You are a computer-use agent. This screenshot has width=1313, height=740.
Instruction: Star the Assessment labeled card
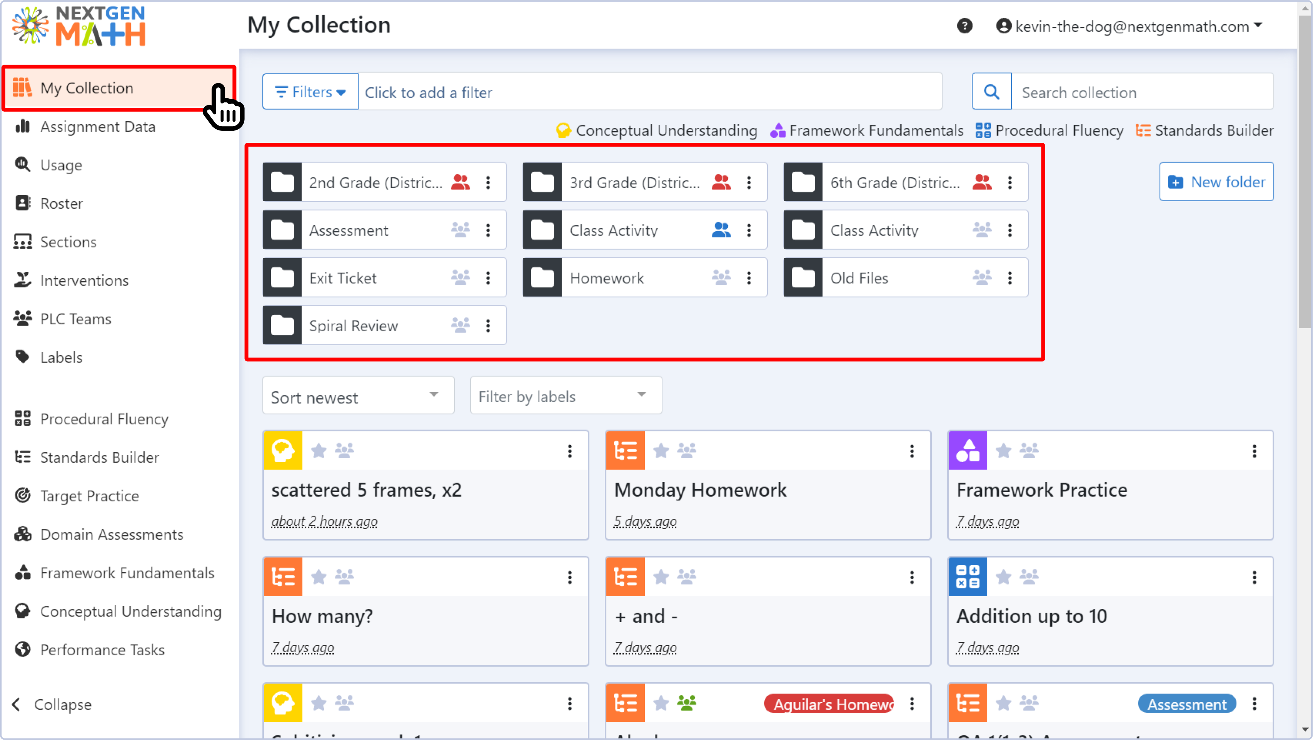(x=1003, y=703)
